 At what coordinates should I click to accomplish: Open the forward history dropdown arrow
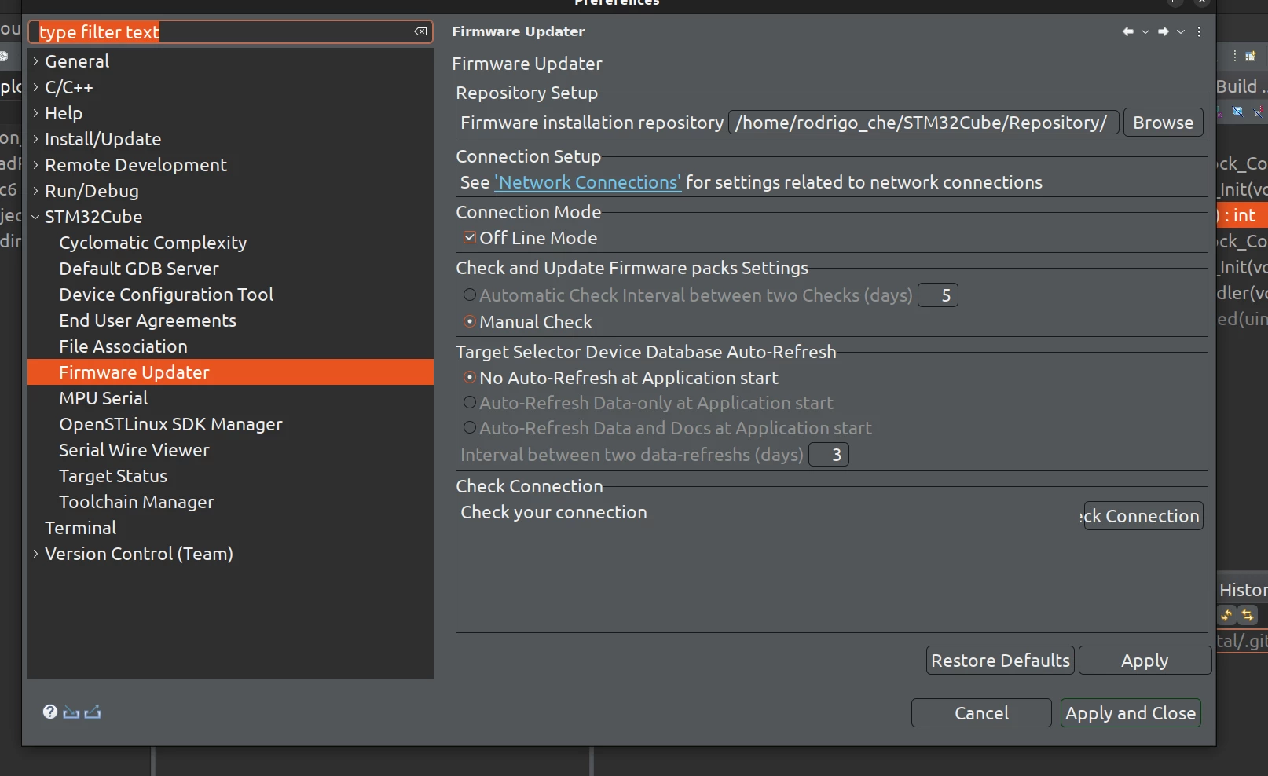pos(1181,31)
